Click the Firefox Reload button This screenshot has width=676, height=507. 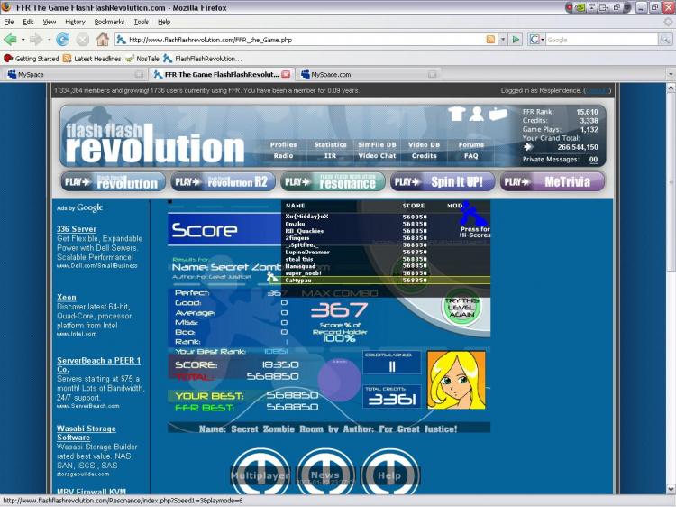[62, 40]
